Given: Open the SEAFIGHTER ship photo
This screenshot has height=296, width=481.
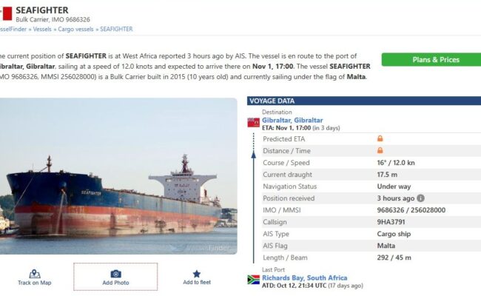Looking at the screenshot, I should tap(118, 176).
